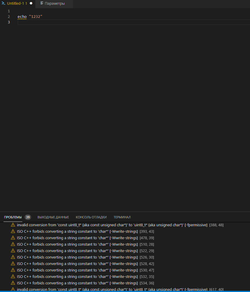Click the unsaved dot on Untitled-1 tab

pos(31,3)
